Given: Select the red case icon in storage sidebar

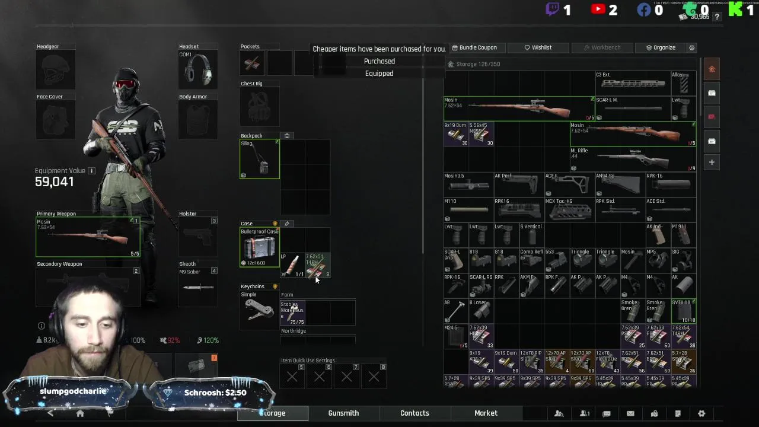Looking at the screenshot, I should coord(712,117).
